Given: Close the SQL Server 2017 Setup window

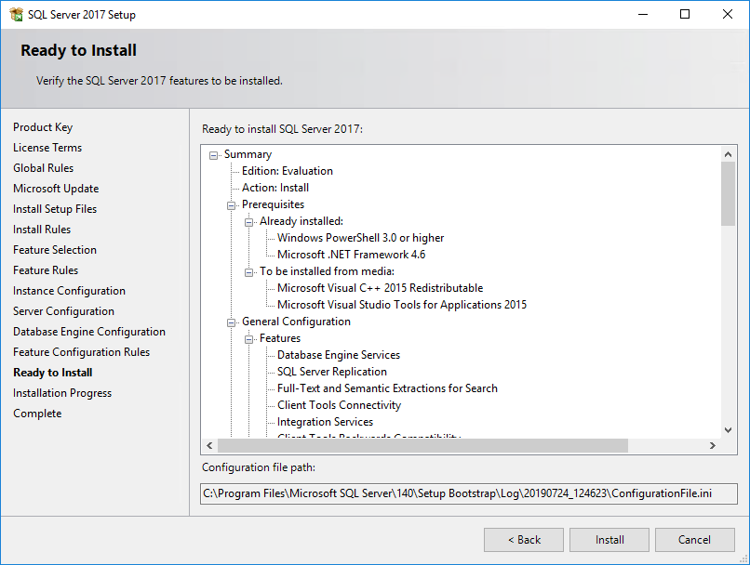Looking at the screenshot, I should point(728,14).
